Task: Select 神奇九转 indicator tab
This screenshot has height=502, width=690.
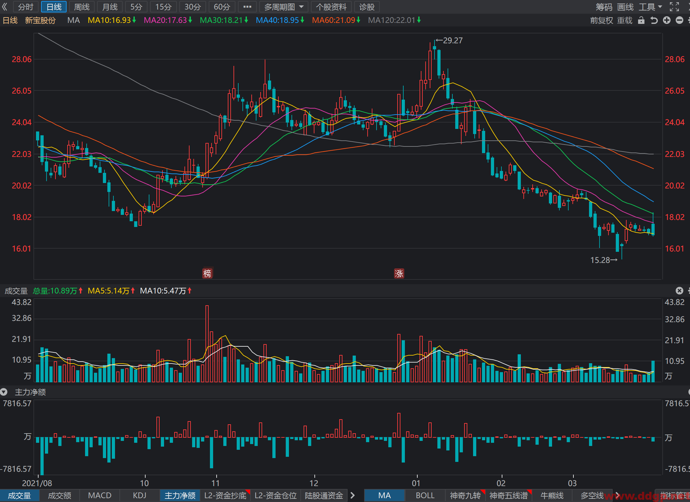Action: point(465,496)
